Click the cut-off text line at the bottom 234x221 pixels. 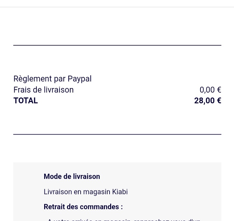123,220
